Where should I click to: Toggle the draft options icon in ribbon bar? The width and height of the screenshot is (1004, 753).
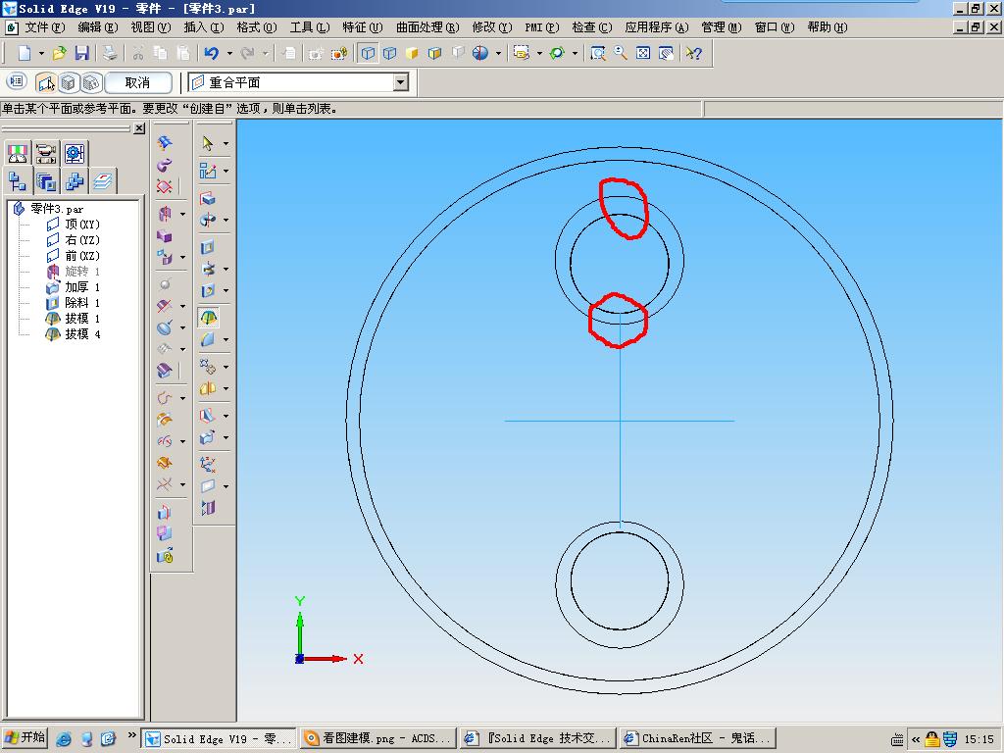tap(17, 81)
